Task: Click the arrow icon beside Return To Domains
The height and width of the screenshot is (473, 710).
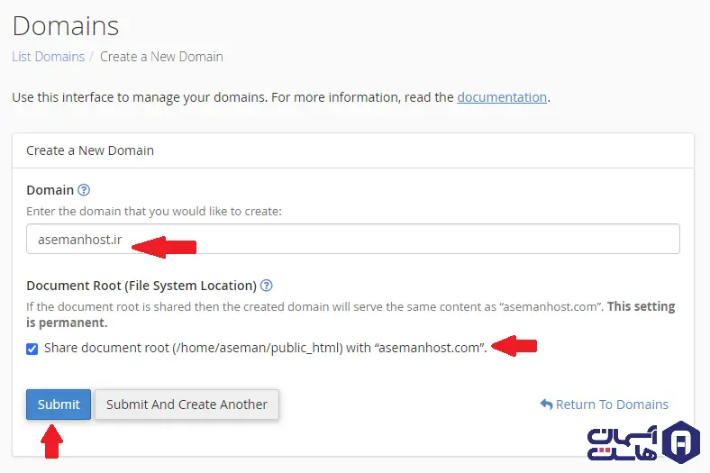Action: tap(545, 405)
